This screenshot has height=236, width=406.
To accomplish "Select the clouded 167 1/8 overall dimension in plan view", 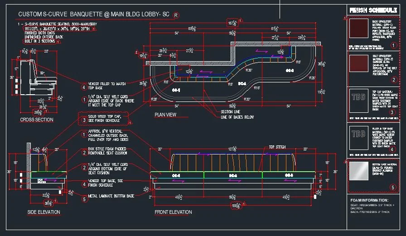I will (x=232, y=23).
